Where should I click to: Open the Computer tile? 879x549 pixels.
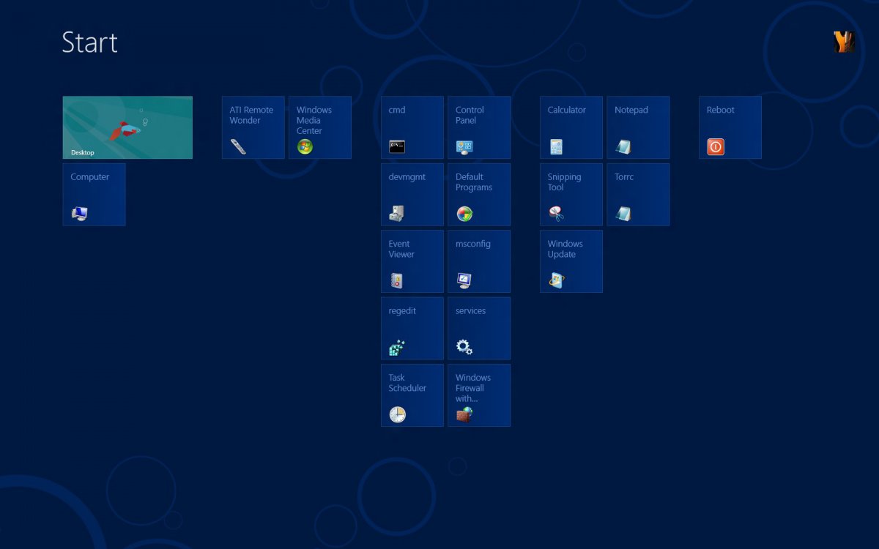(x=94, y=194)
